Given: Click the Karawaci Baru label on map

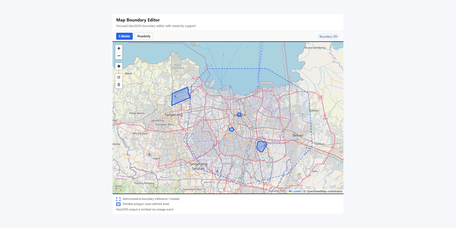Looking at the screenshot, I should coord(165,124).
